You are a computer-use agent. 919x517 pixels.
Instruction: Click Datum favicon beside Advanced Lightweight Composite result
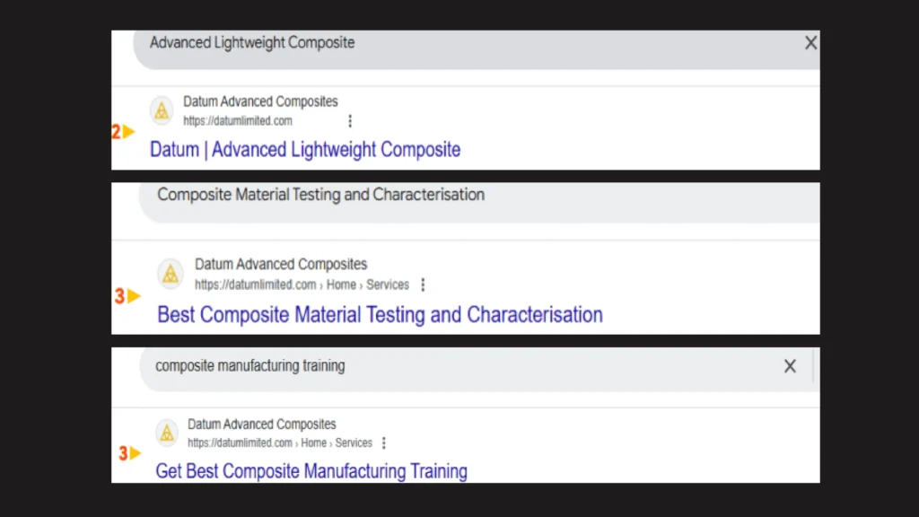[162, 110]
